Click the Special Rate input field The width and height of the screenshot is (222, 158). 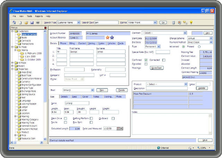[x=163, y=52]
